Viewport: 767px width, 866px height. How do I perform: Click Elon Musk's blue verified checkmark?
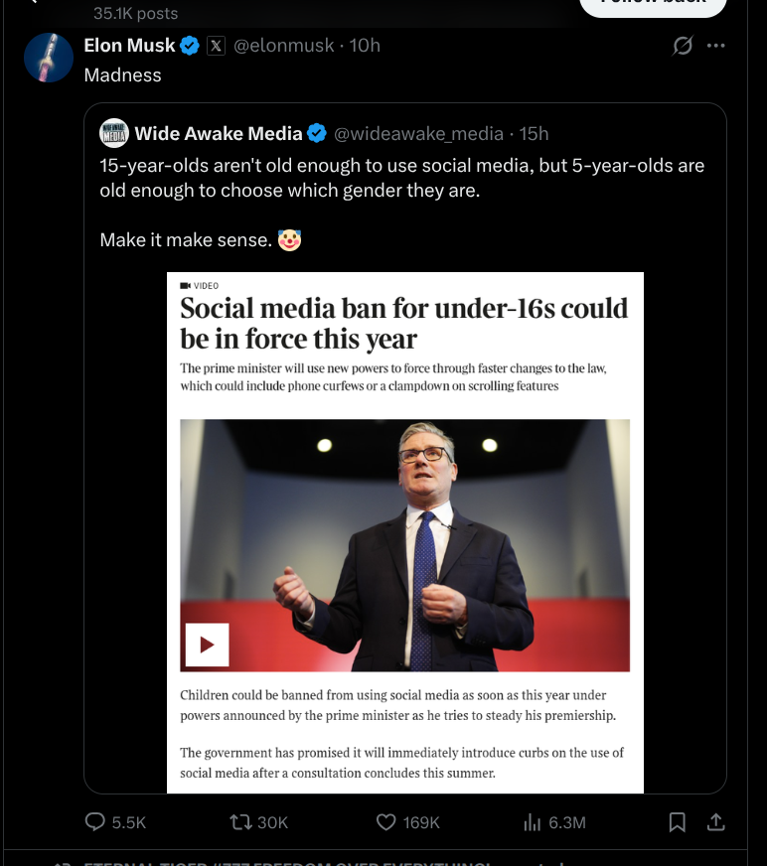click(190, 46)
